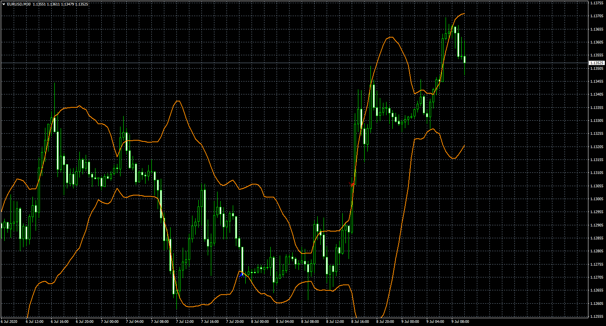Click the 7 Jul 08:00 time label

[x=160, y=322]
